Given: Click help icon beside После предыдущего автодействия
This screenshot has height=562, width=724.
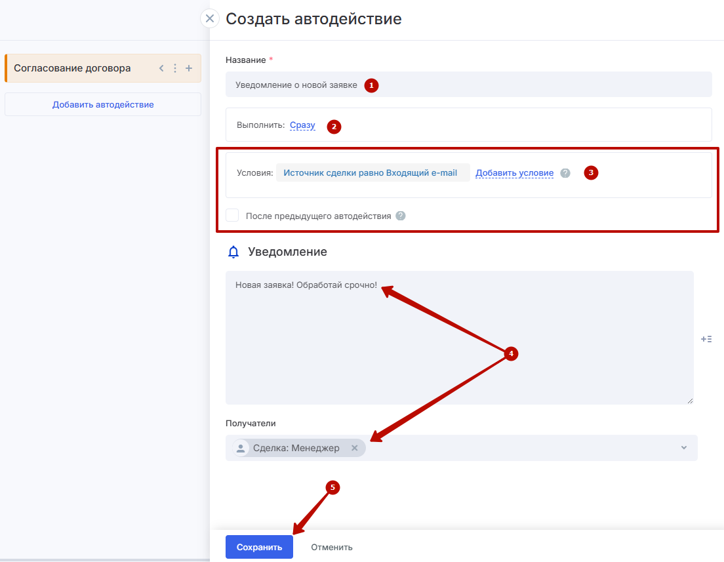Looking at the screenshot, I should [401, 216].
